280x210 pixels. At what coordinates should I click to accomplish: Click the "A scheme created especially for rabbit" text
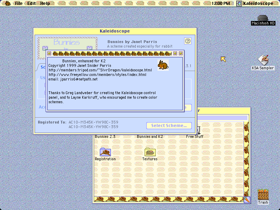[x=140, y=47]
